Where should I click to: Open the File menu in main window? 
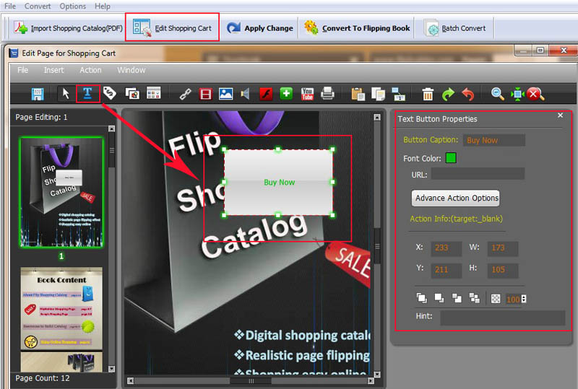click(10, 6)
